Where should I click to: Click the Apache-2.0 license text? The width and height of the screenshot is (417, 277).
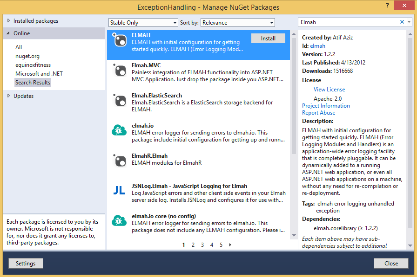[328, 99]
